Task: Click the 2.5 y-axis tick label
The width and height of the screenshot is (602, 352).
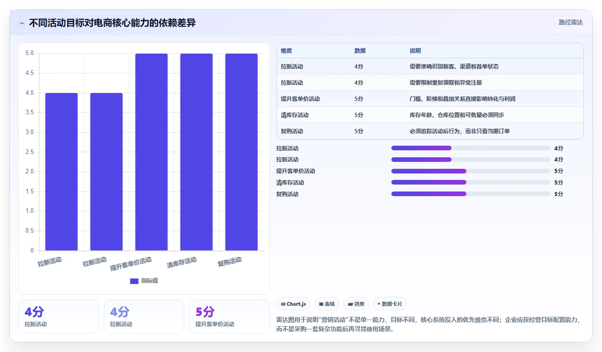Action: tap(30, 152)
